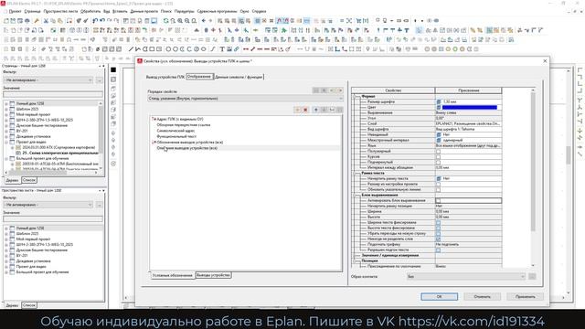The image size is (585, 329).
Task: Select the Circle drawing tool
Action: 168,48
